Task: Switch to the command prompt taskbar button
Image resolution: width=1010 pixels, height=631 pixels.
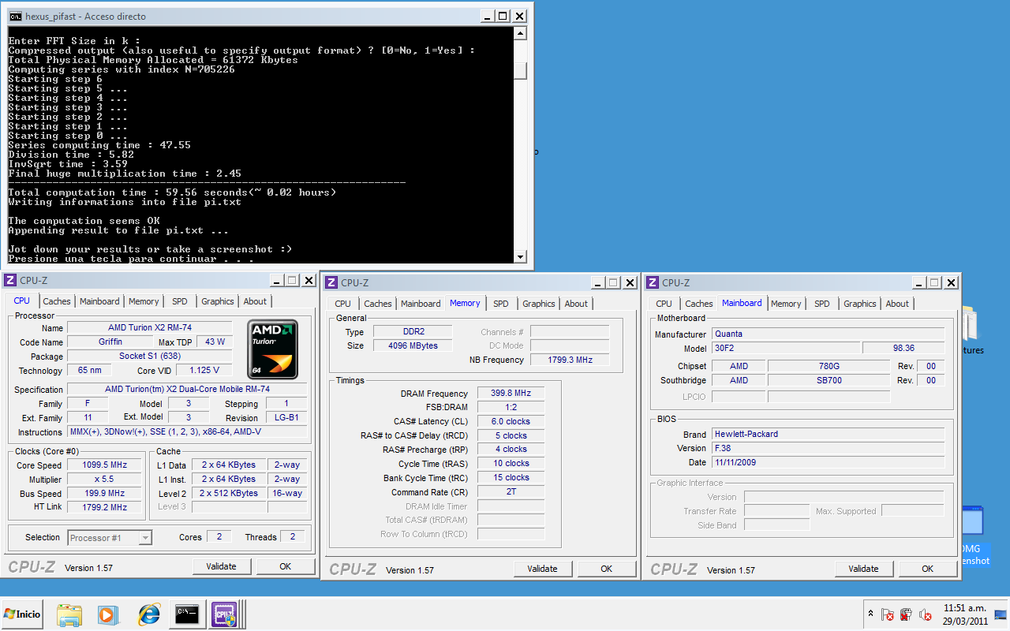Action: tap(187, 614)
